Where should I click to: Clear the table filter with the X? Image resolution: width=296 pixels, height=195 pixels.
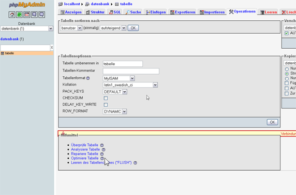coord(52,48)
